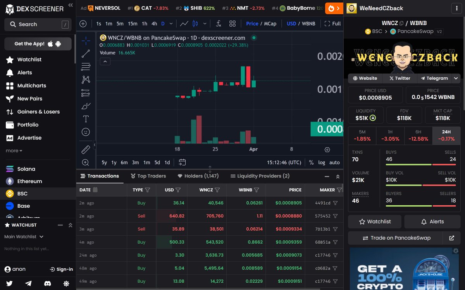Open the go-to-date calendar icon
This screenshot has width=465, height=290.
click(x=182, y=162)
